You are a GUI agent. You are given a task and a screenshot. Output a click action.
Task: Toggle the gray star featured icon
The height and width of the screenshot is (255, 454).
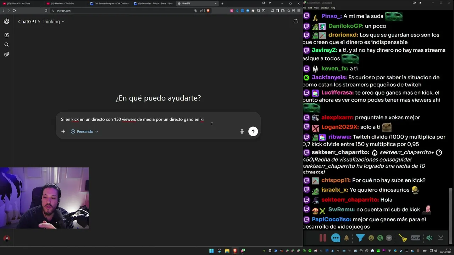(389, 238)
